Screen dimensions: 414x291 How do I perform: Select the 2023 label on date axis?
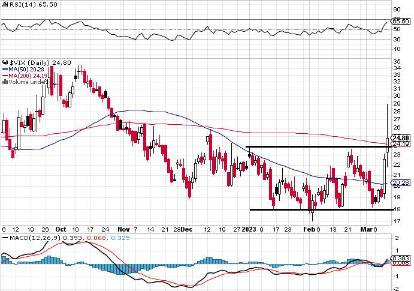coord(248,229)
